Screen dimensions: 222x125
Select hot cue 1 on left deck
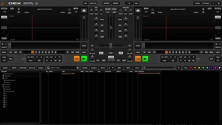click(33, 52)
